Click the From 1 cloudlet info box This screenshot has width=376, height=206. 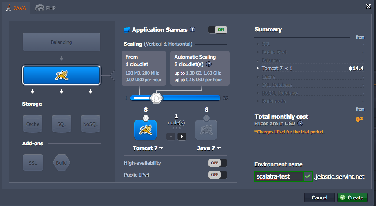[144, 68]
